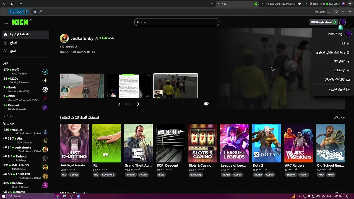The image size is (354, 199).
Task: Click the KICK logo
Action: (22, 22)
